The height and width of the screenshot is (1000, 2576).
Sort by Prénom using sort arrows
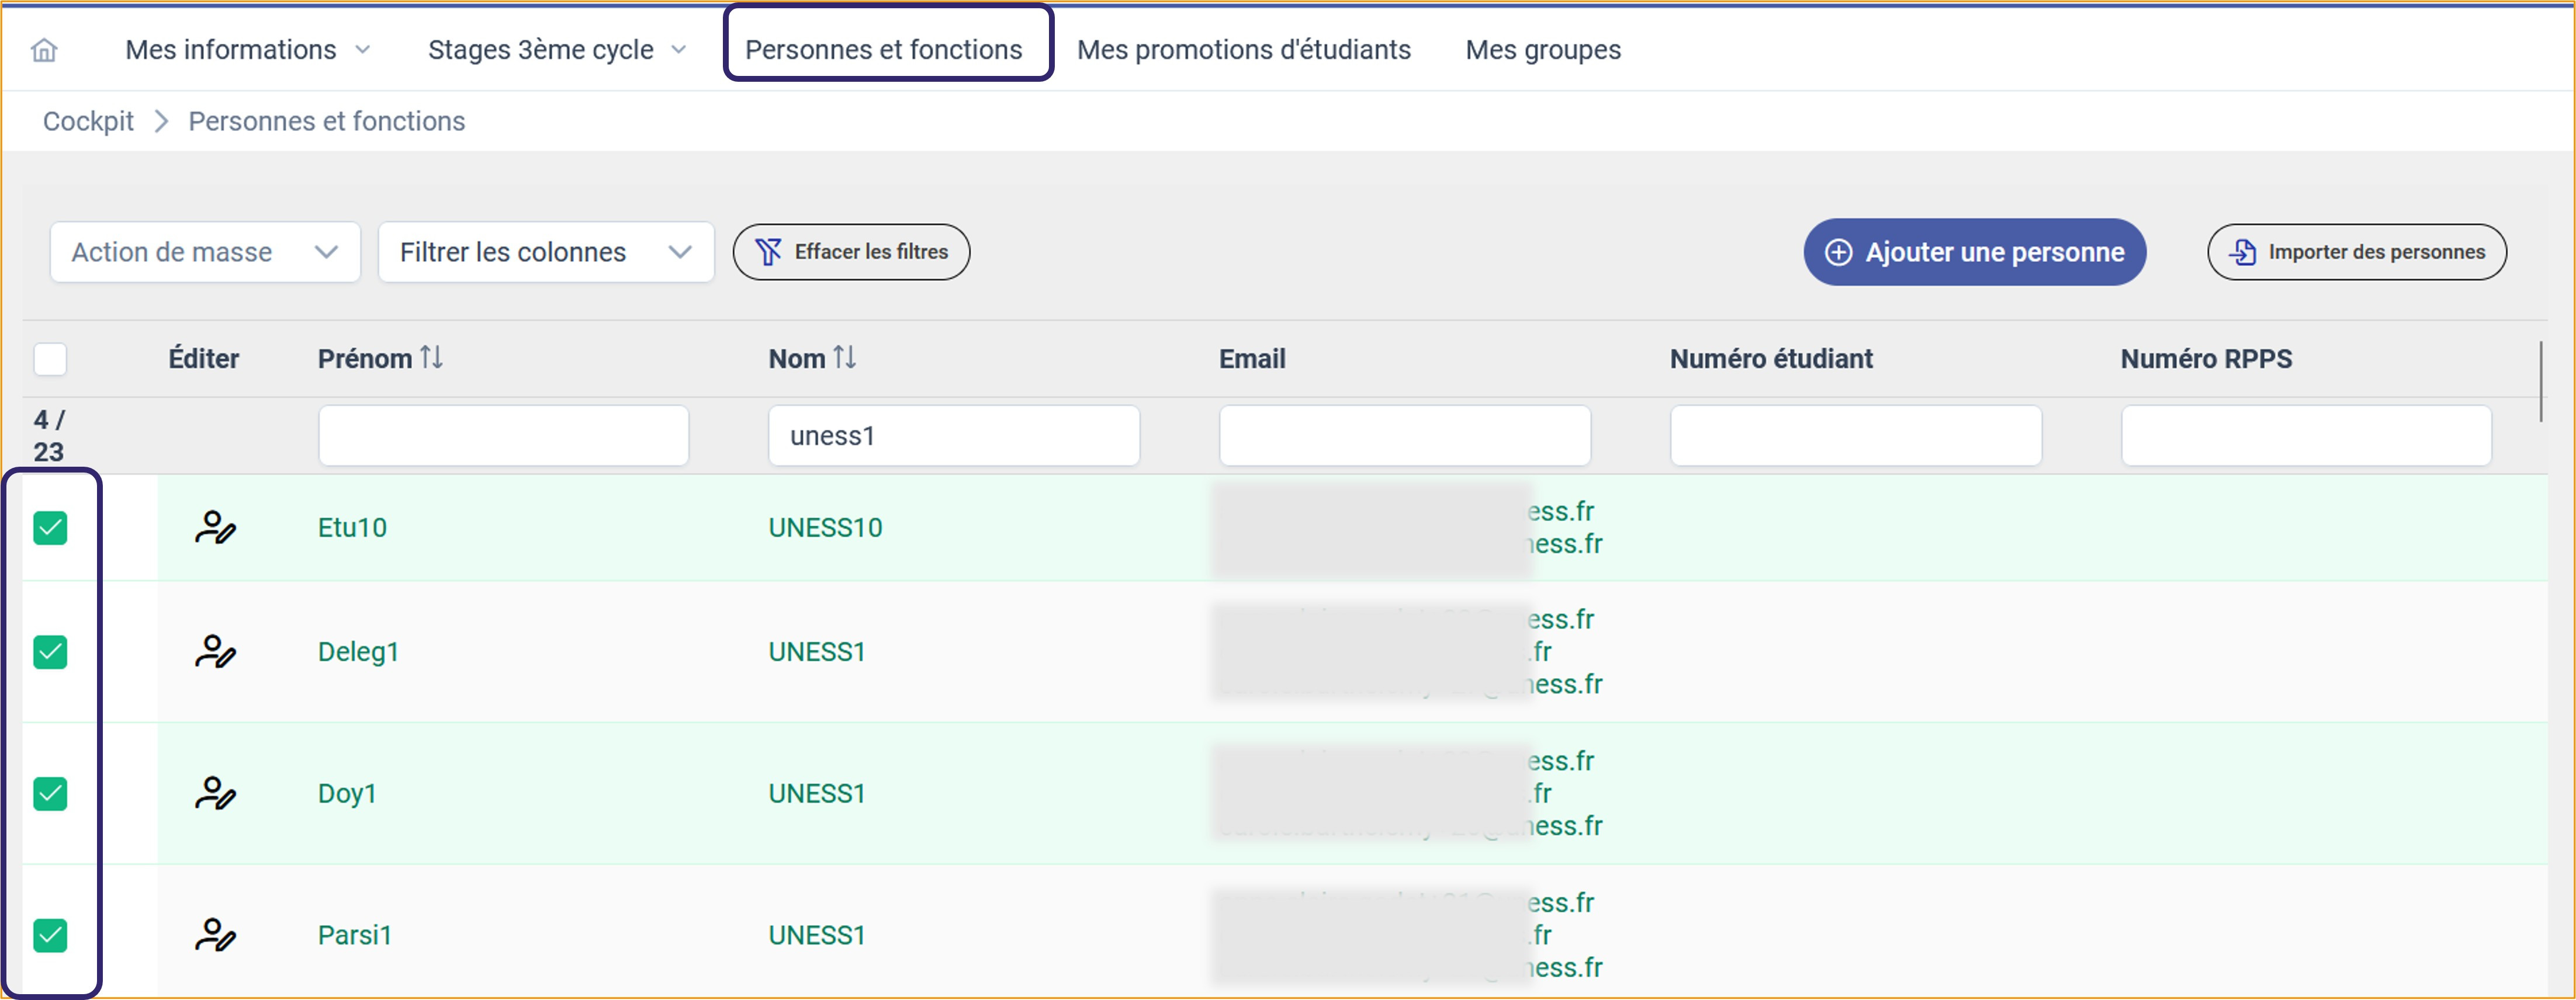pyautogui.click(x=432, y=358)
